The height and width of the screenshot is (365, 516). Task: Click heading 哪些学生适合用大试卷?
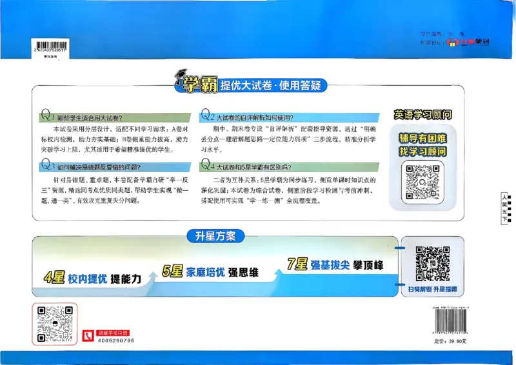tap(90, 118)
